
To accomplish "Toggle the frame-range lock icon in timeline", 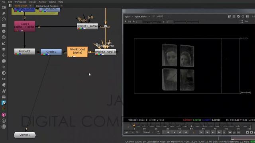I will 158,132.
